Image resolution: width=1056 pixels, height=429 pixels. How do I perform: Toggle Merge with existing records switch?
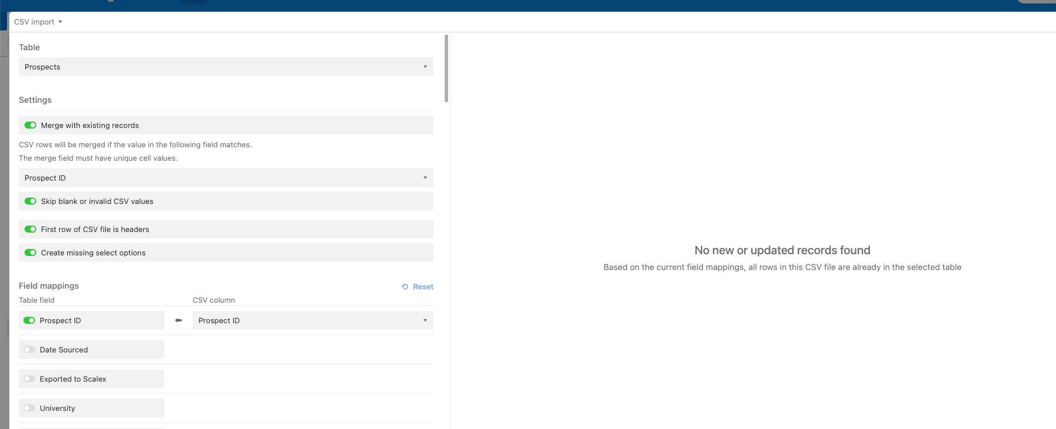click(30, 125)
